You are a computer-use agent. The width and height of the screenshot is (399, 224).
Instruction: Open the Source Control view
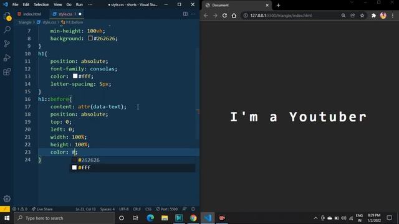(x=7, y=44)
